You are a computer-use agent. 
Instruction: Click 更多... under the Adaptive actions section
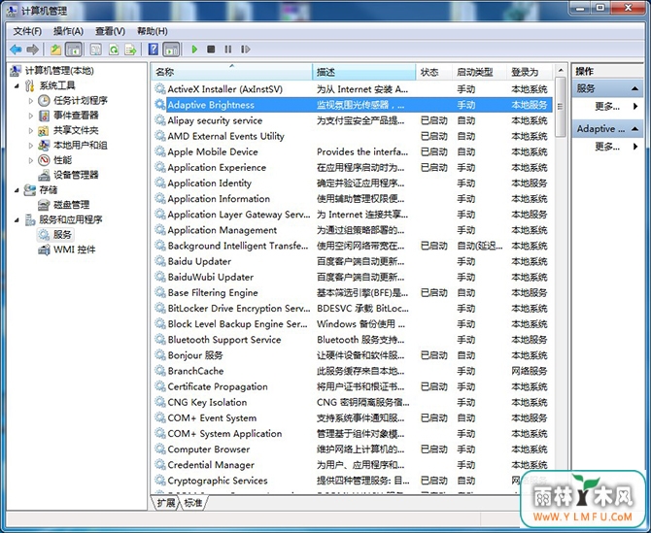click(607, 147)
